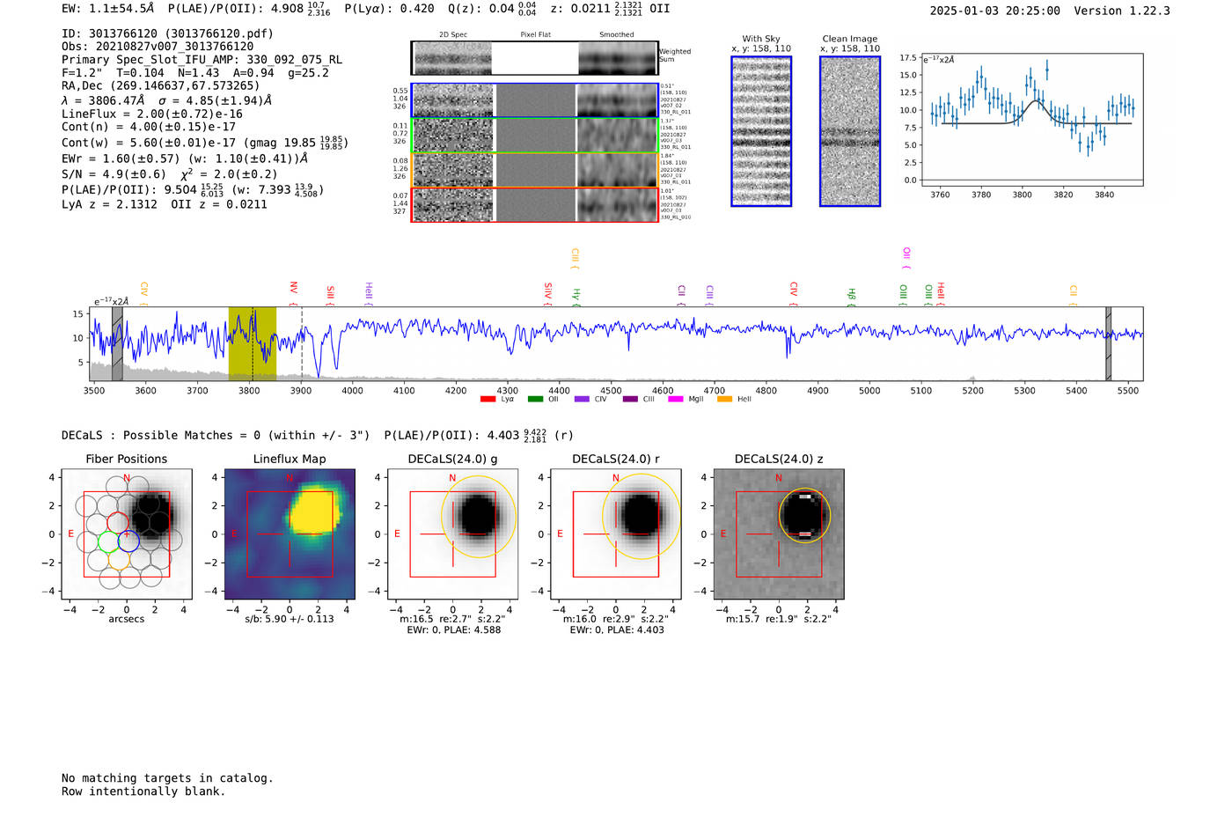1232x839 pixels.
Task: Open the DECaLS(24.0) r cutout
Action: pos(615,534)
